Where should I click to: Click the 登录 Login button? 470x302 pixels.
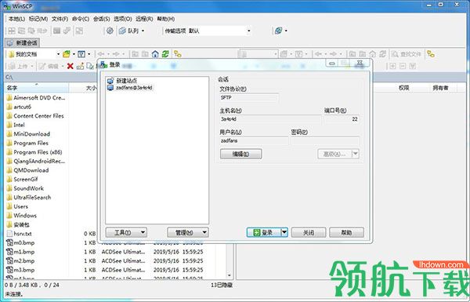(263, 232)
